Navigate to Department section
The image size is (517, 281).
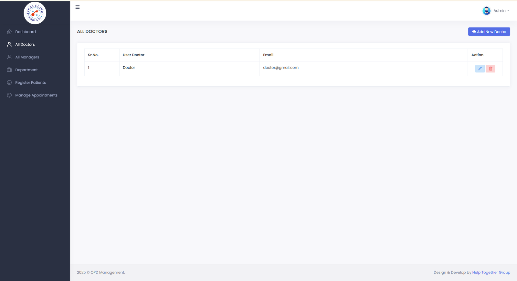(35, 70)
